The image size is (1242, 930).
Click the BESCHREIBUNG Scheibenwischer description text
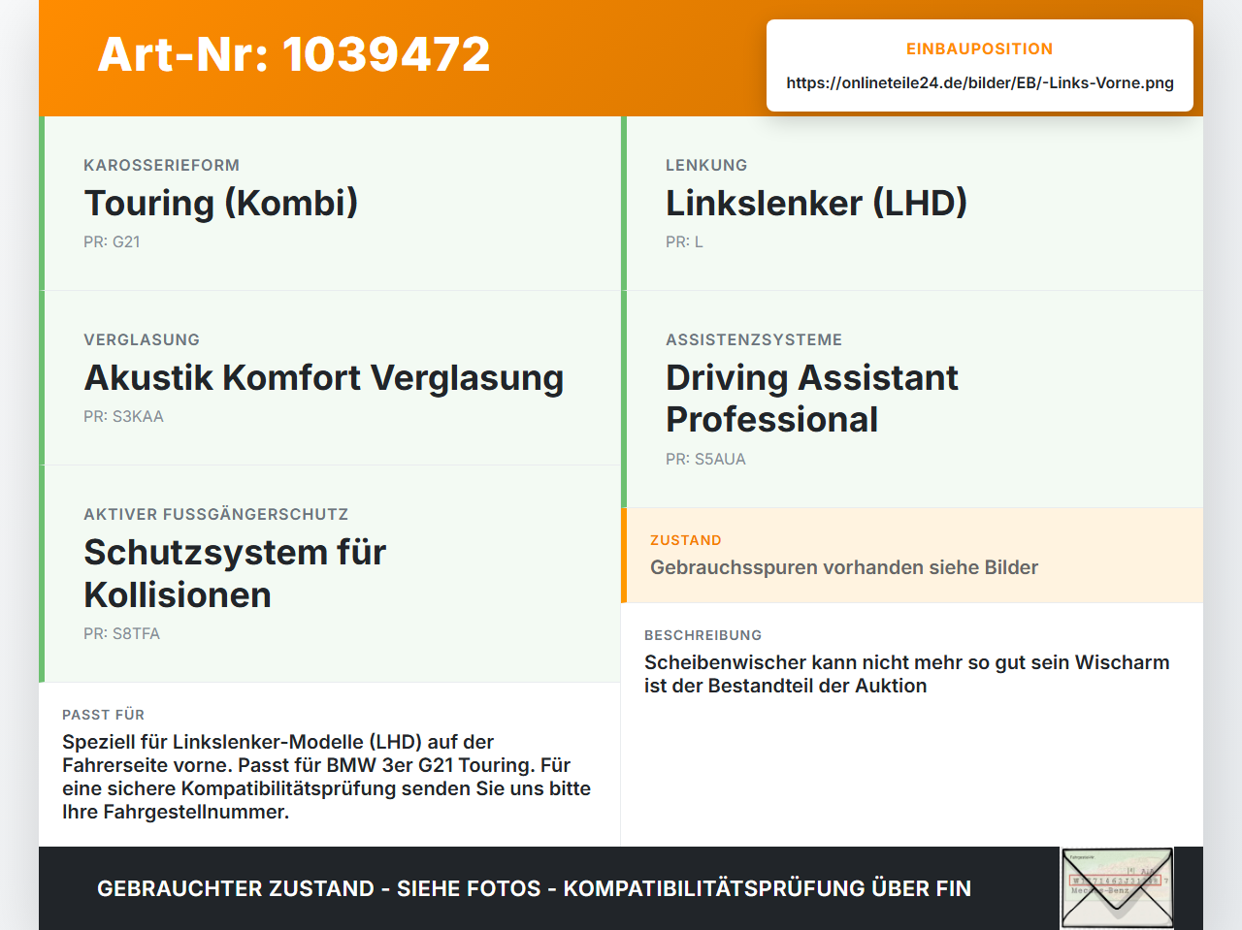pyautogui.click(x=907, y=674)
